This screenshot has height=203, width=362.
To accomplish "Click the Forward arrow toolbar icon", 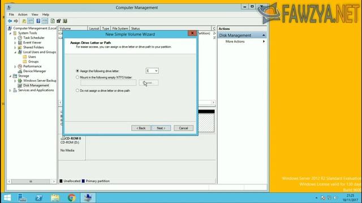I will [x=16, y=21].
